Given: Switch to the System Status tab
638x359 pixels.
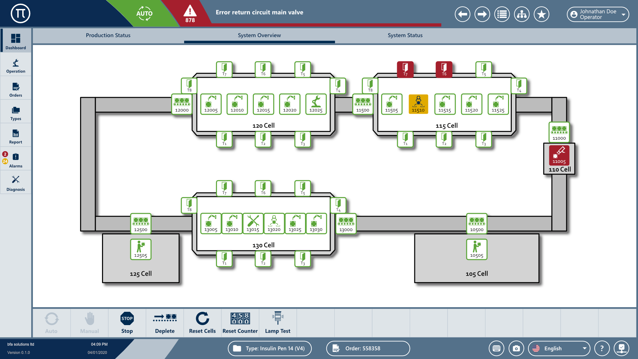Looking at the screenshot, I should click(x=405, y=35).
